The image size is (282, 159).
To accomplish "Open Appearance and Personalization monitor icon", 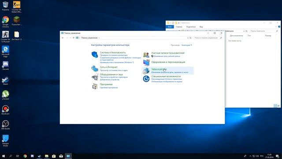I will pyautogui.click(x=146, y=63).
